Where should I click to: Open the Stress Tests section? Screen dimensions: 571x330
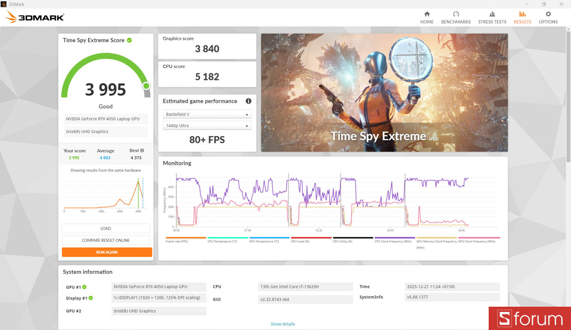point(492,17)
